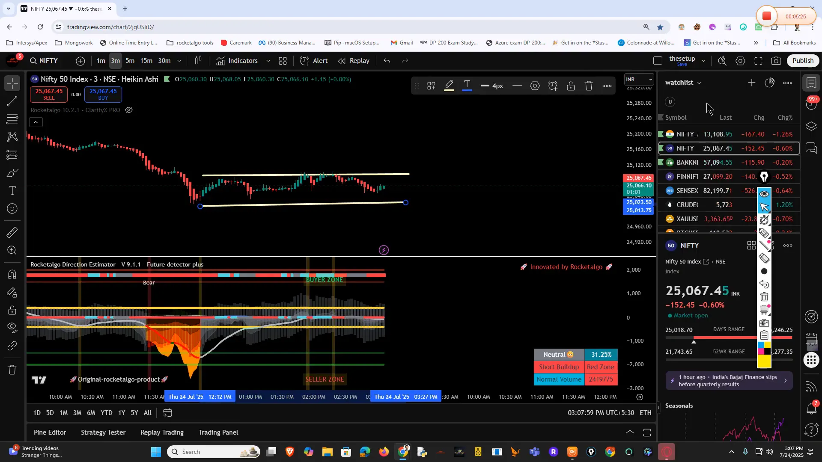Open indicator templates grid icon

[x=283, y=61]
